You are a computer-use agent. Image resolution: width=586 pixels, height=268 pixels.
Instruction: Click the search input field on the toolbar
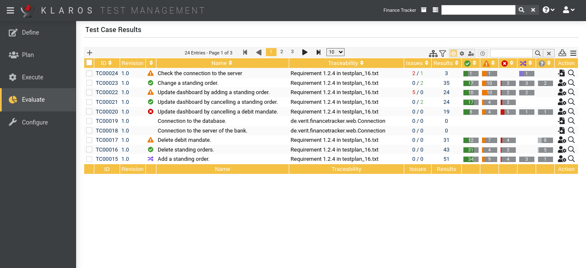tap(511, 53)
